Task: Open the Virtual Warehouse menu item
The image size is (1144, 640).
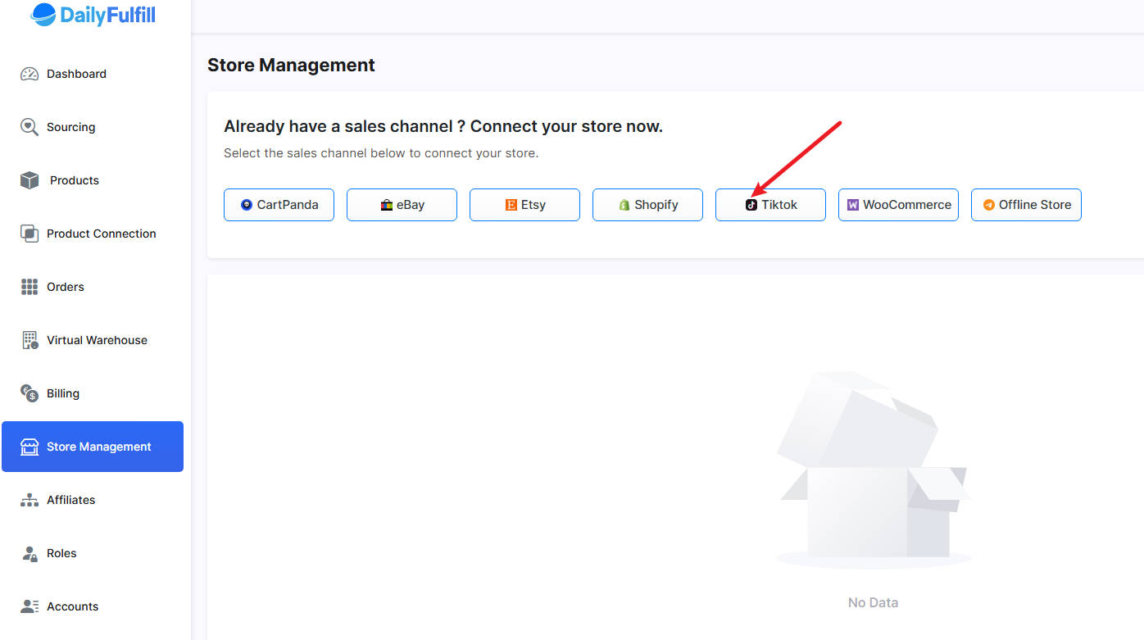Action: 97,340
